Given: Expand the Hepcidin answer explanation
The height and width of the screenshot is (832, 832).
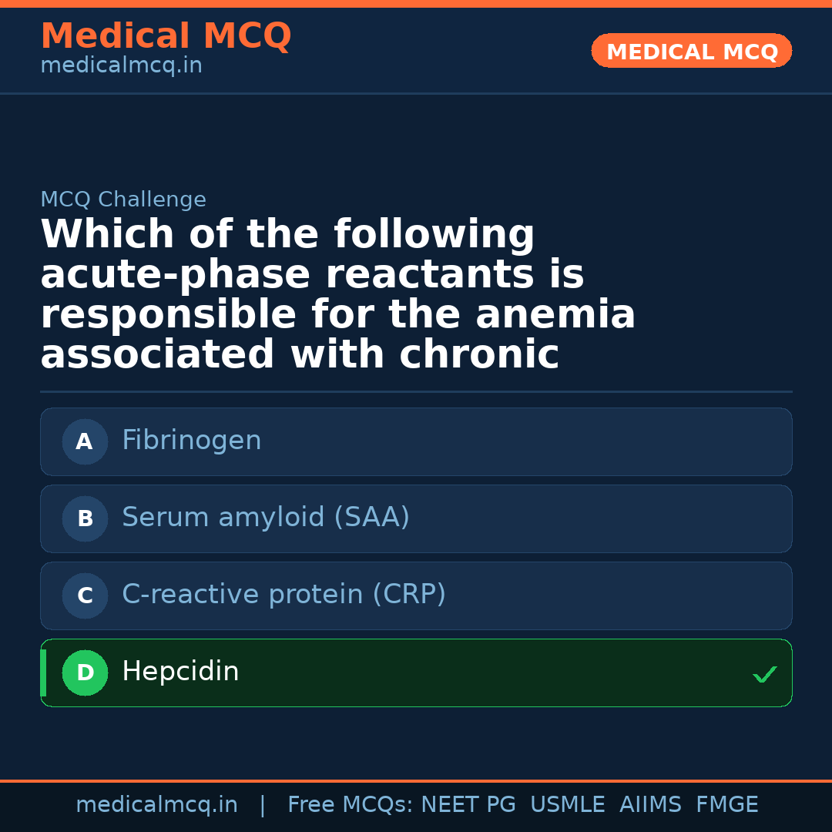Looking at the screenshot, I should [416, 671].
